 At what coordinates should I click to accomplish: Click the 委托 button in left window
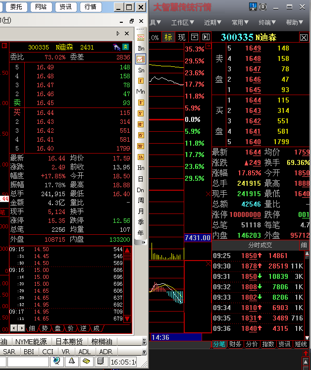pyautogui.click(x=16, y=7)
